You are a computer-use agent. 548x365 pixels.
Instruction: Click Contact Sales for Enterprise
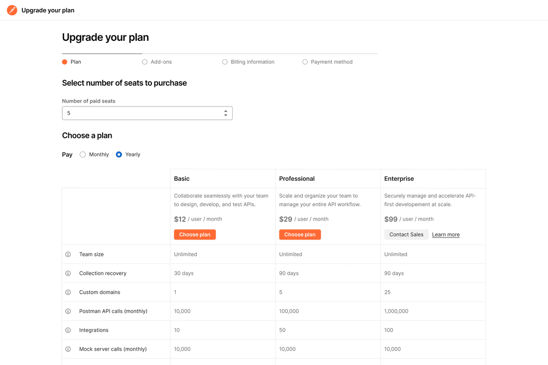pyautogui.click(x=406, y=235)
